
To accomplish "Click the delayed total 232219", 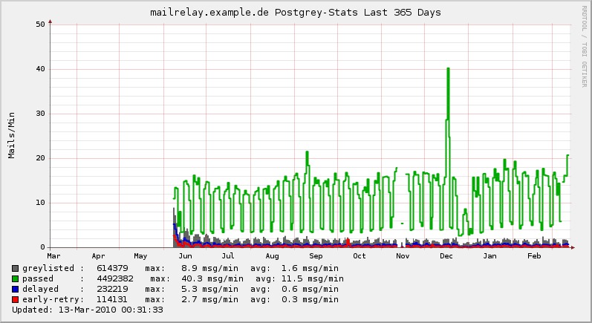I will pos(112,289).
